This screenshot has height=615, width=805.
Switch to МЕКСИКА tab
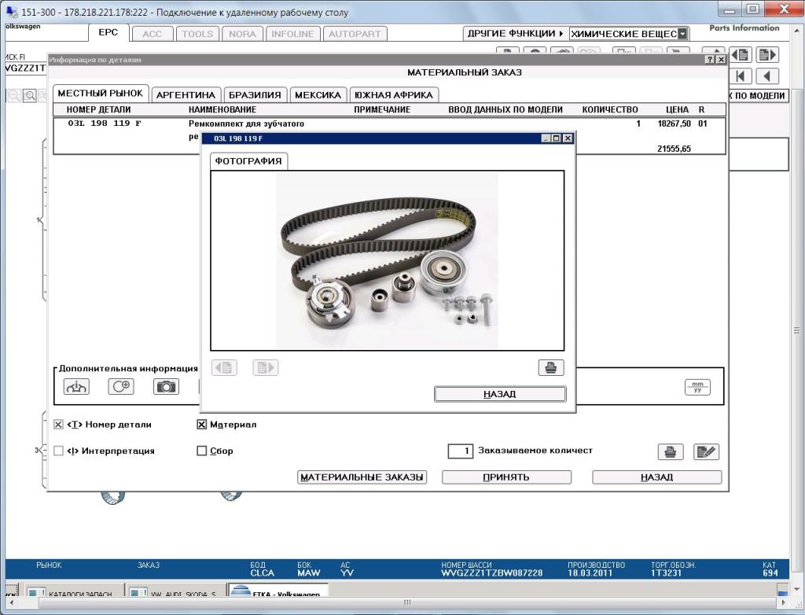pyautogui.click(x=318, y=95)
